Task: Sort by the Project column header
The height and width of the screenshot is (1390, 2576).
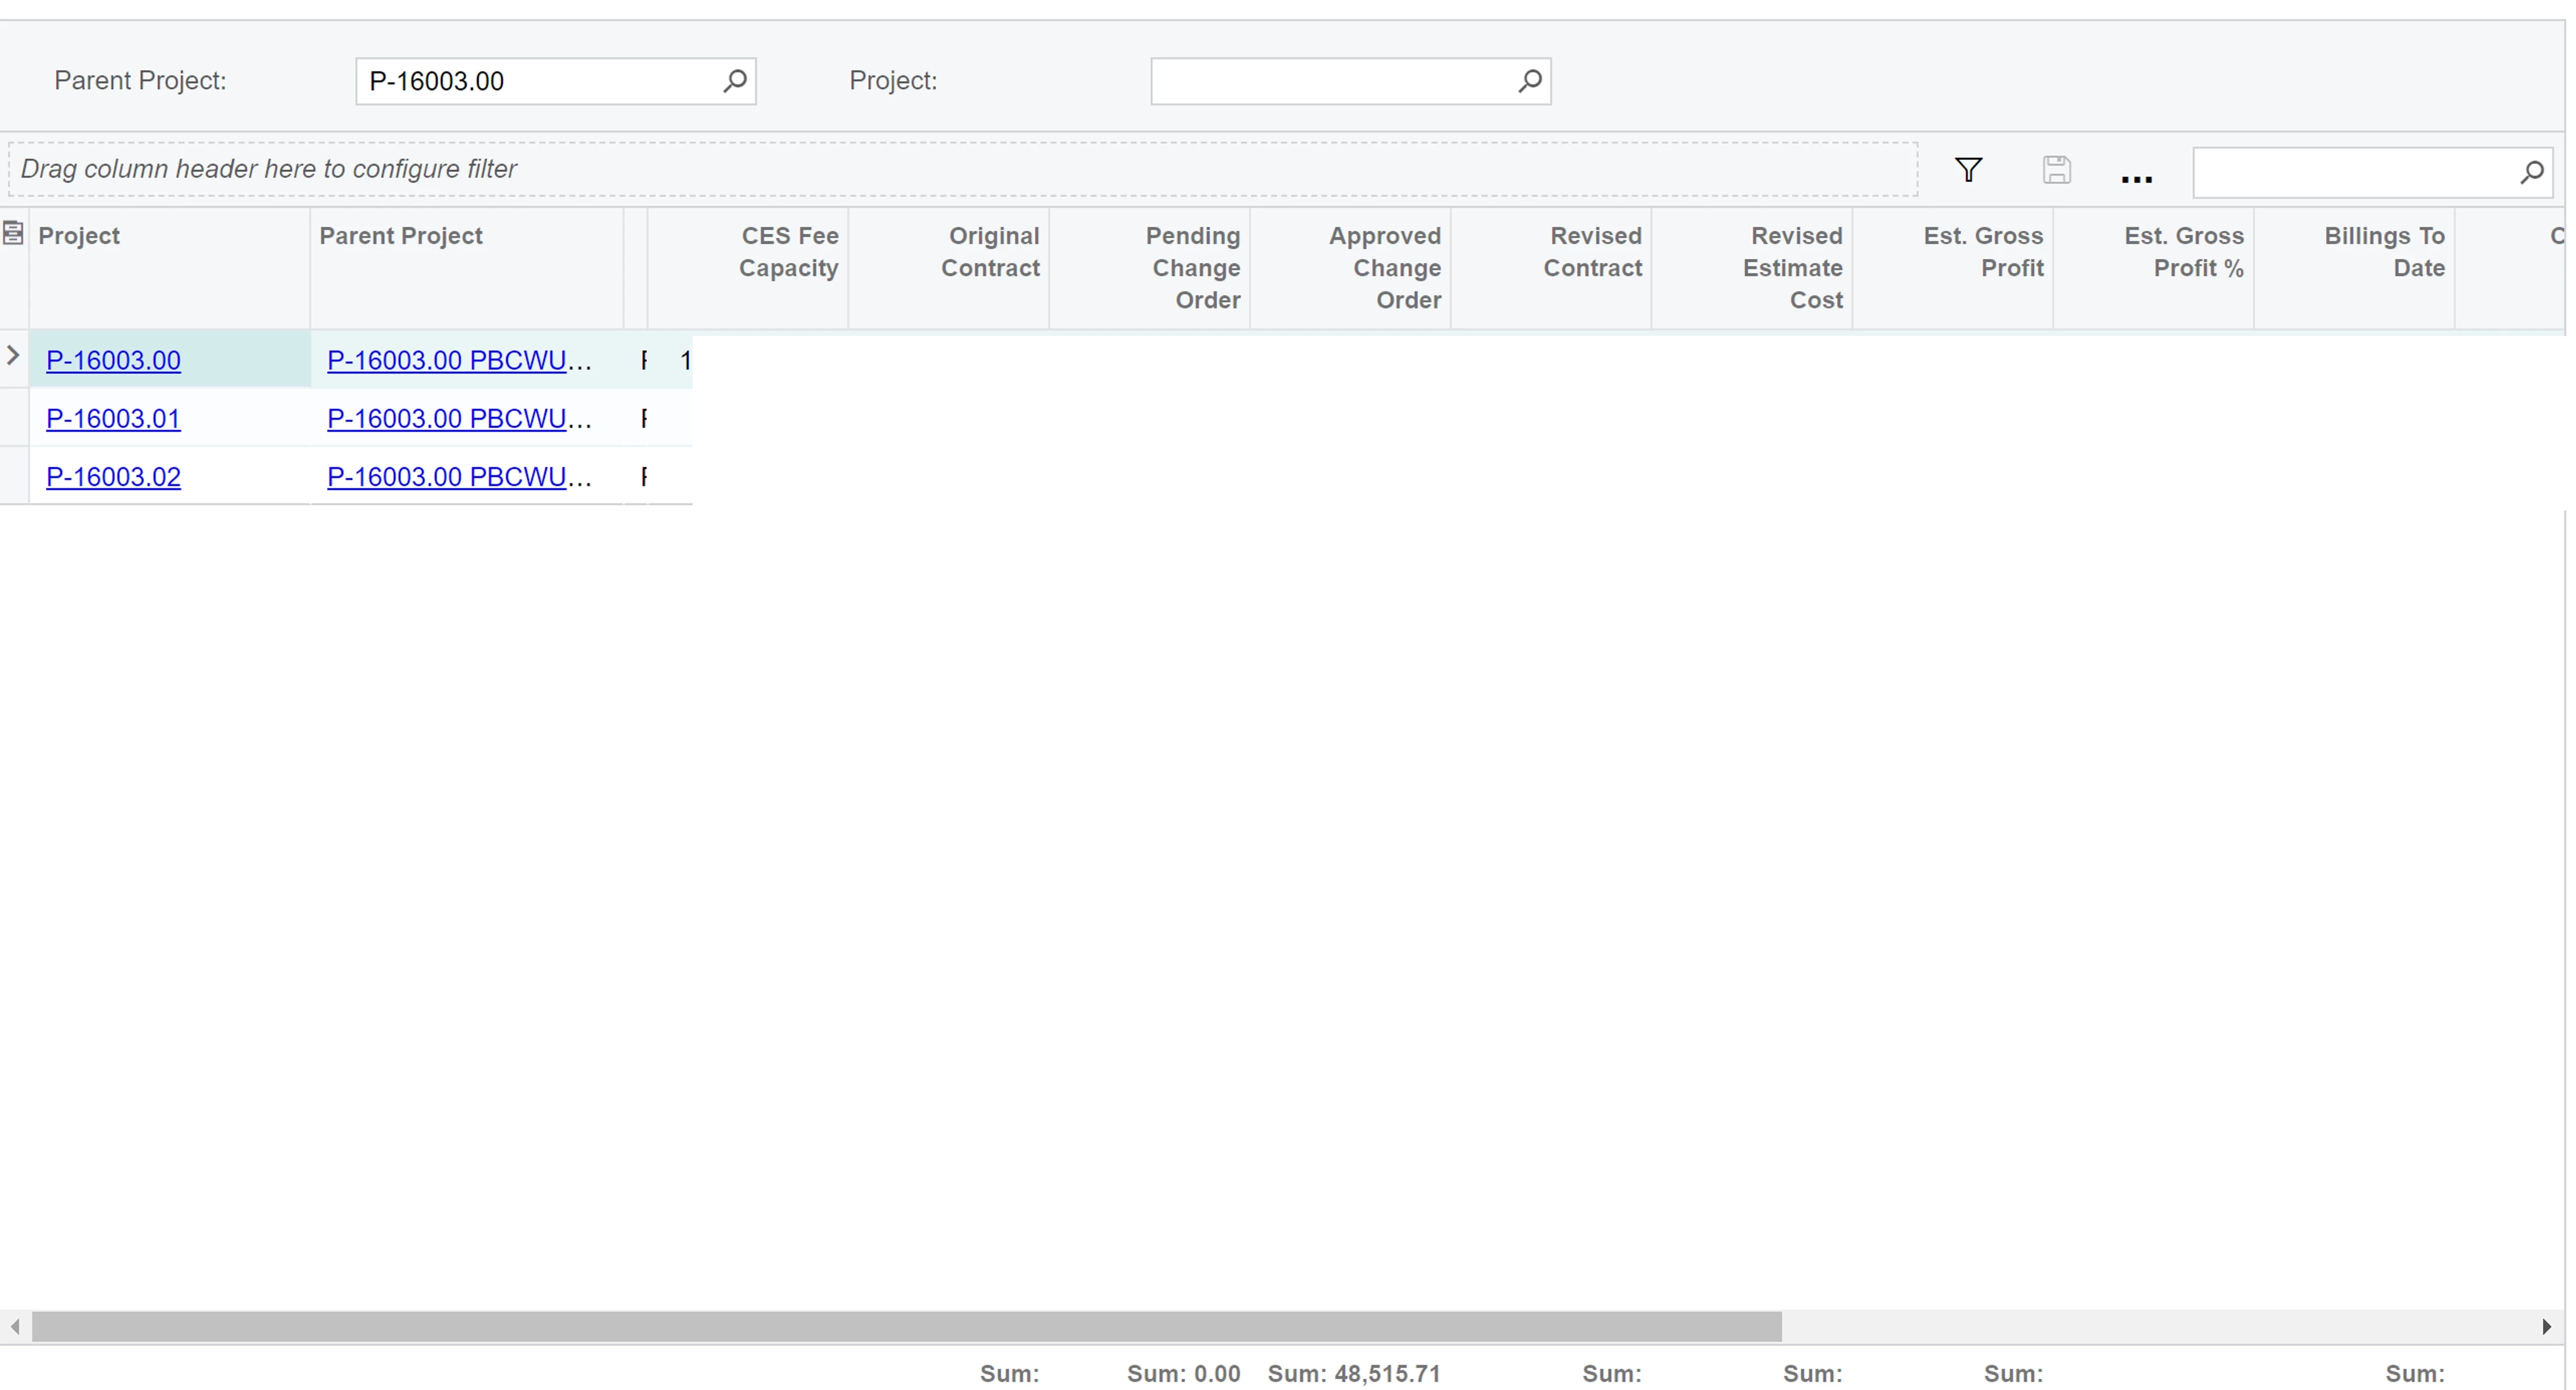Action: (x=79, y=236)
